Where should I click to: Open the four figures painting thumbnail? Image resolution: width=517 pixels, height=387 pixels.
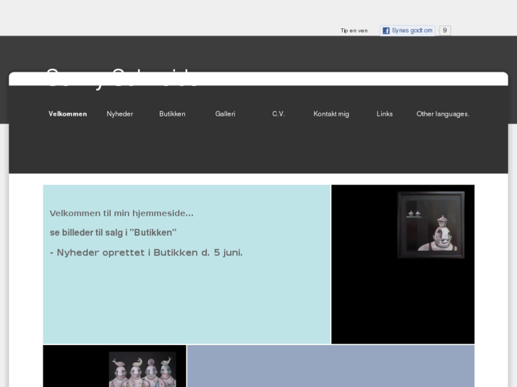click(142, 369)
